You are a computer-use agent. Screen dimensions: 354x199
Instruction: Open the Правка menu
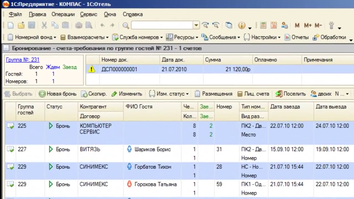point(37,14)
